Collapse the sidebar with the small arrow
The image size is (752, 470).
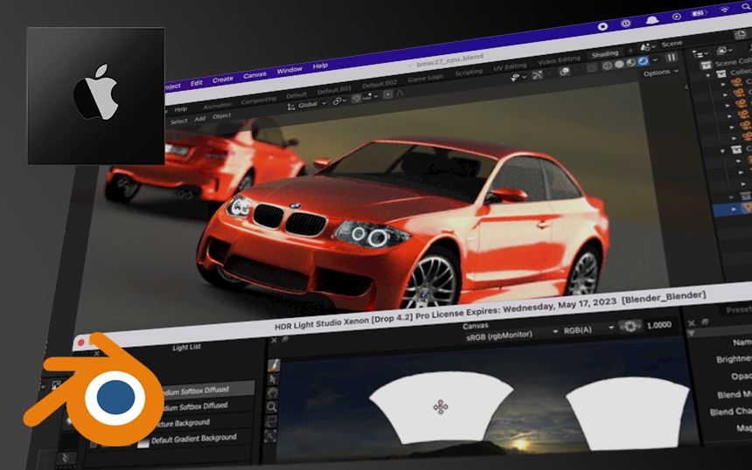click(x=686, y=86)
